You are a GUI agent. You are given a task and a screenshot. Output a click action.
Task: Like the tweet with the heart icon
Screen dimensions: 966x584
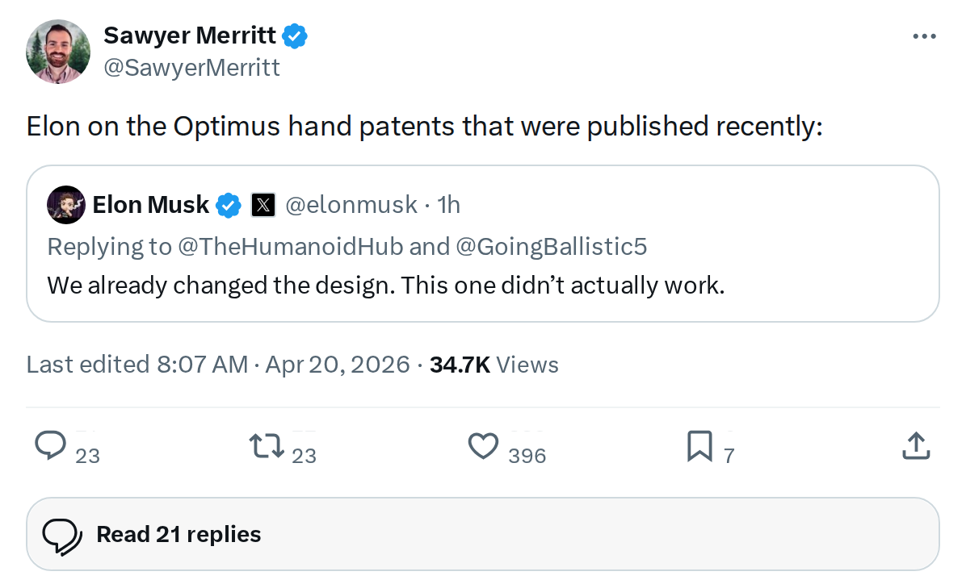click(x=483, y=446)
